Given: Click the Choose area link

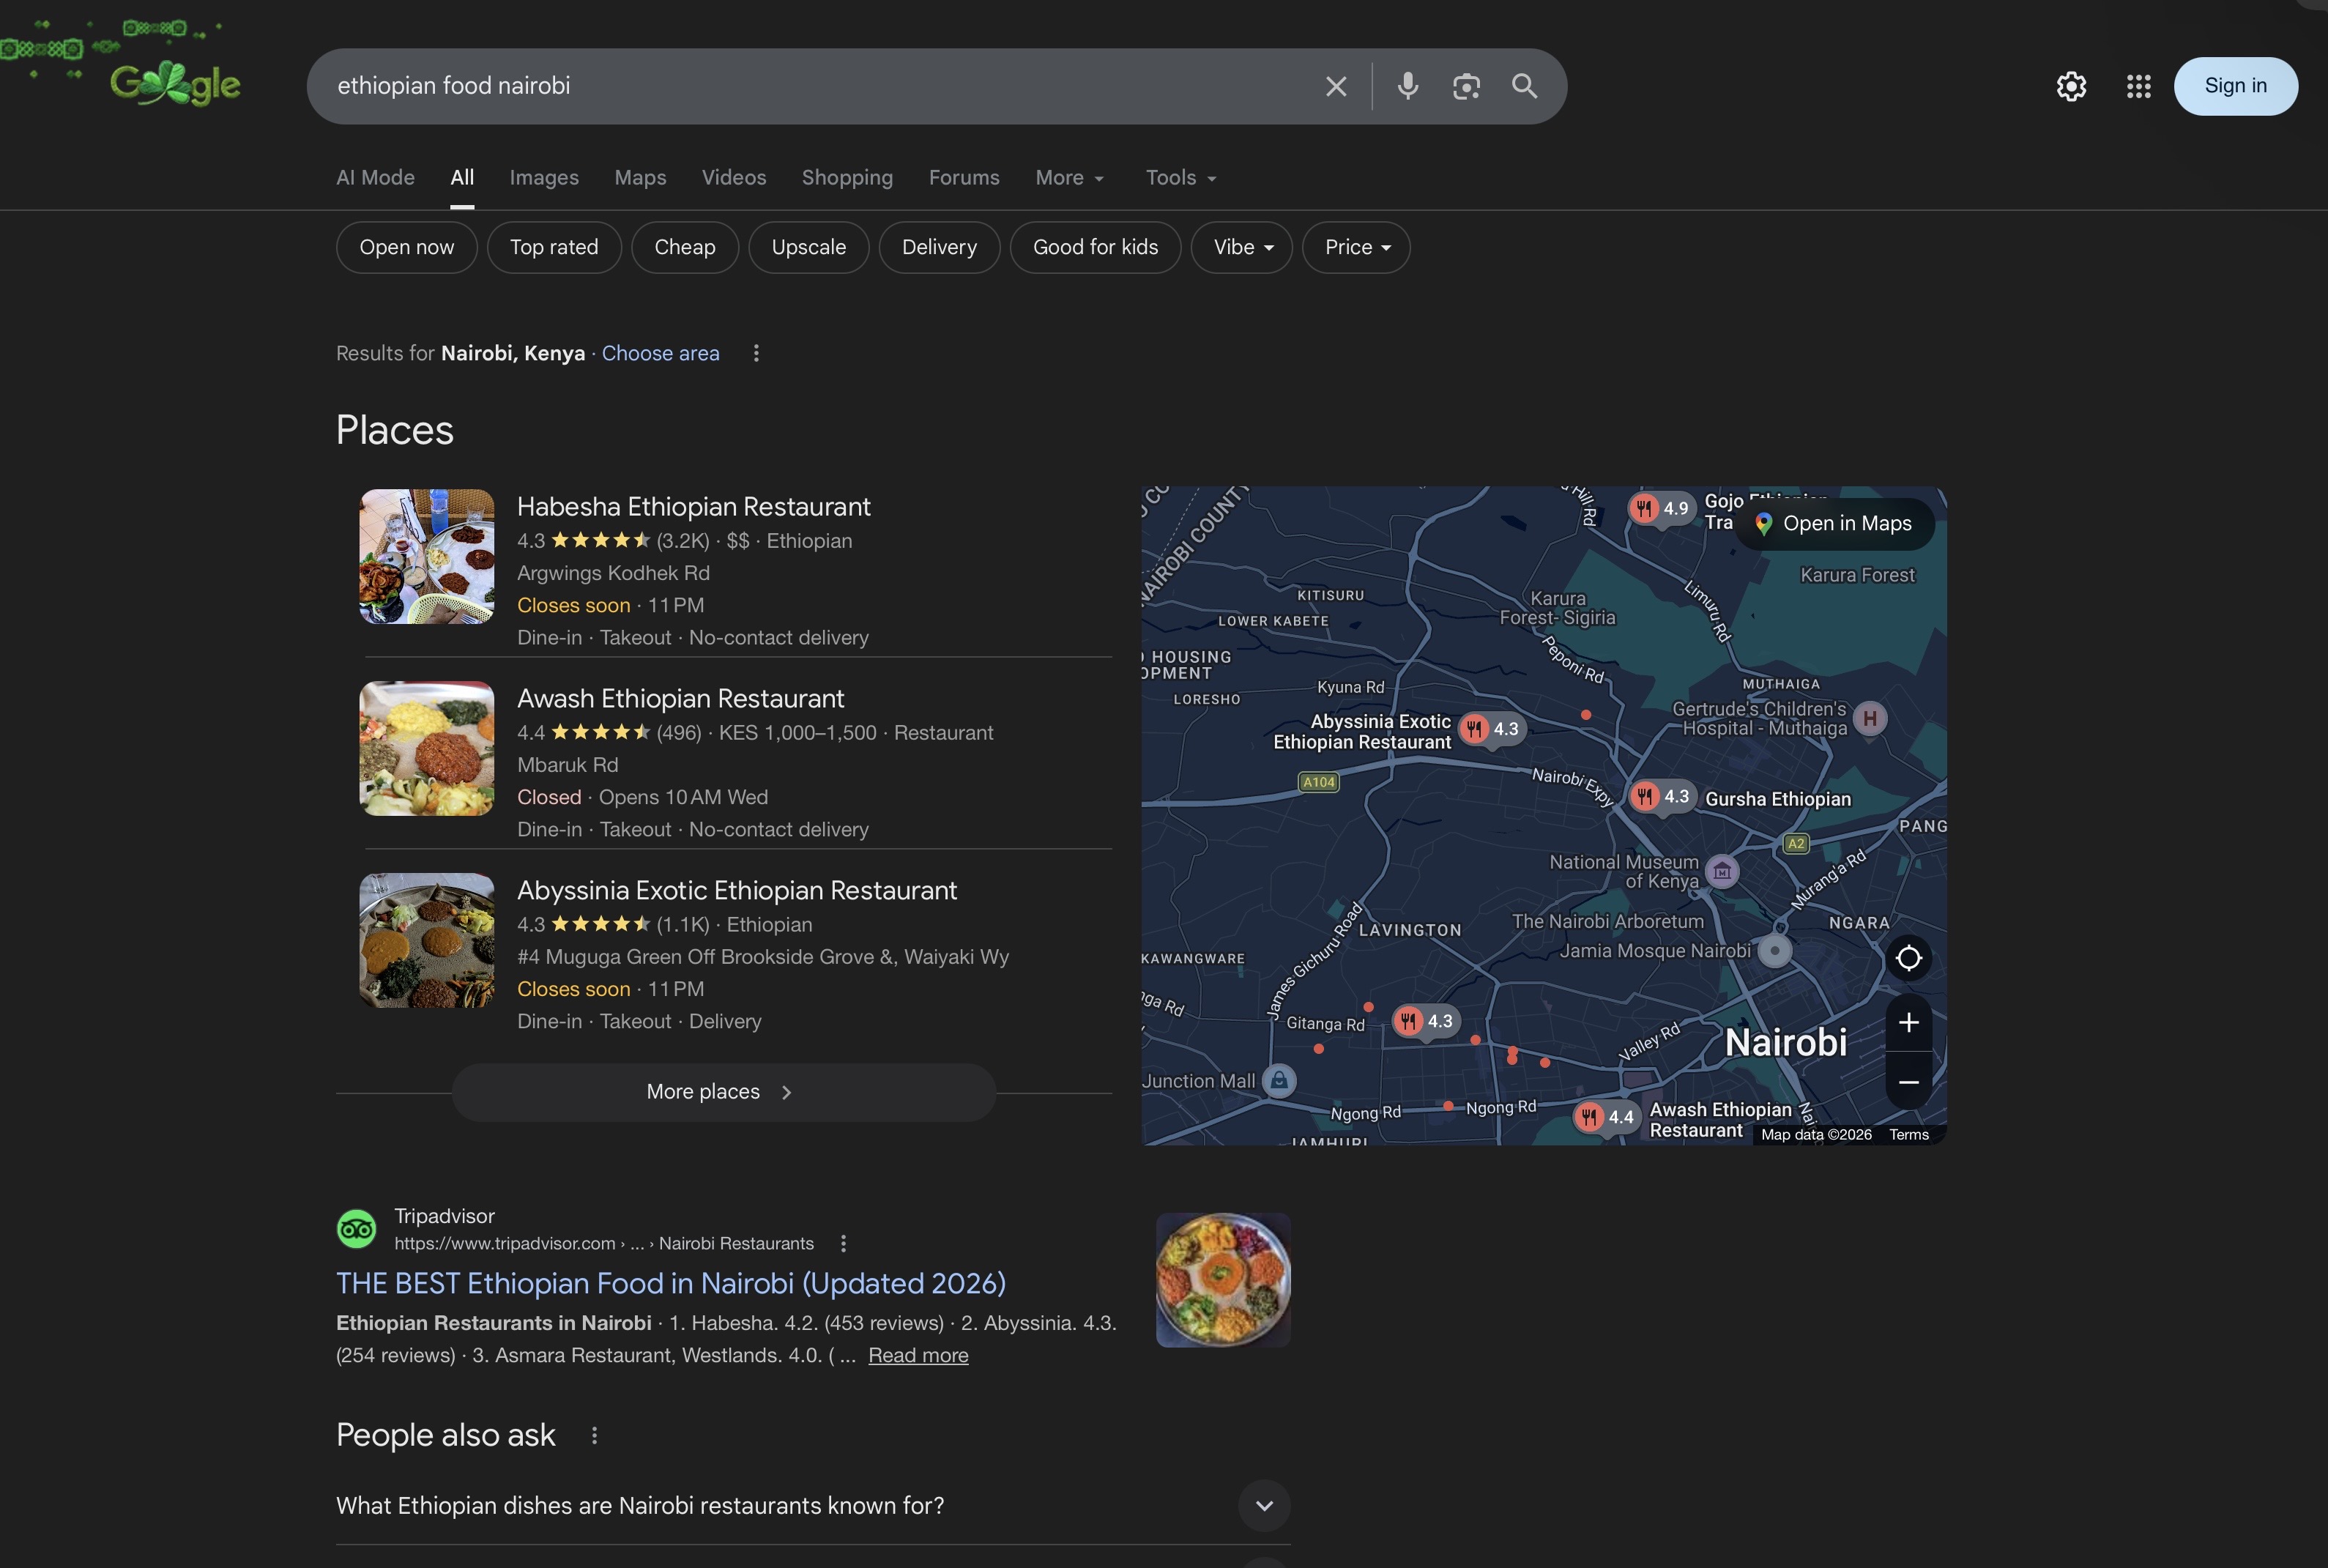Looking at the screenshot, I should pos(660,353).
